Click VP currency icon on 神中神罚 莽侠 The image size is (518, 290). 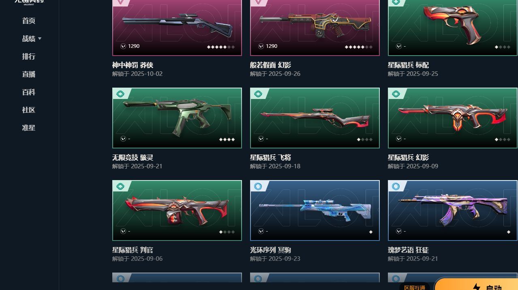click(123, 46)
